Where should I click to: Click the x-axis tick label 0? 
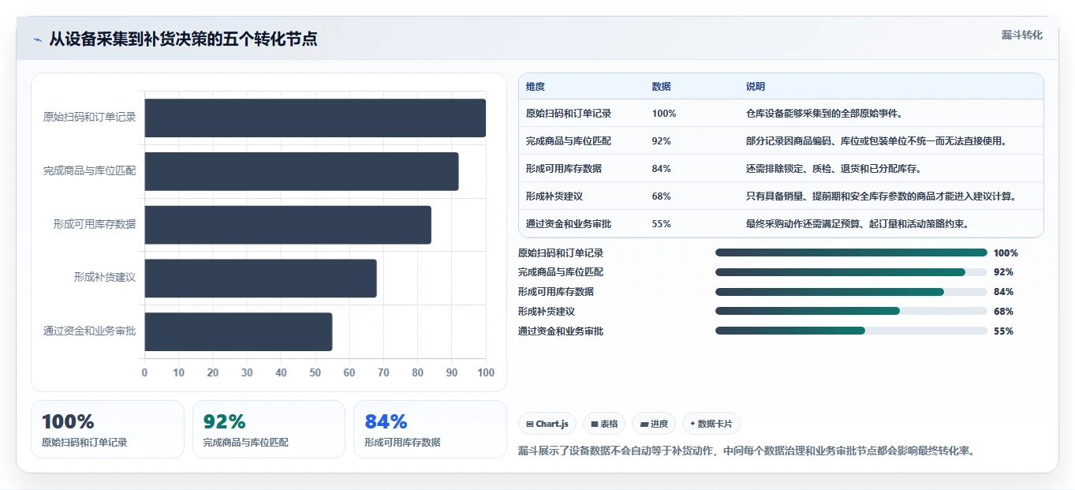144,372
